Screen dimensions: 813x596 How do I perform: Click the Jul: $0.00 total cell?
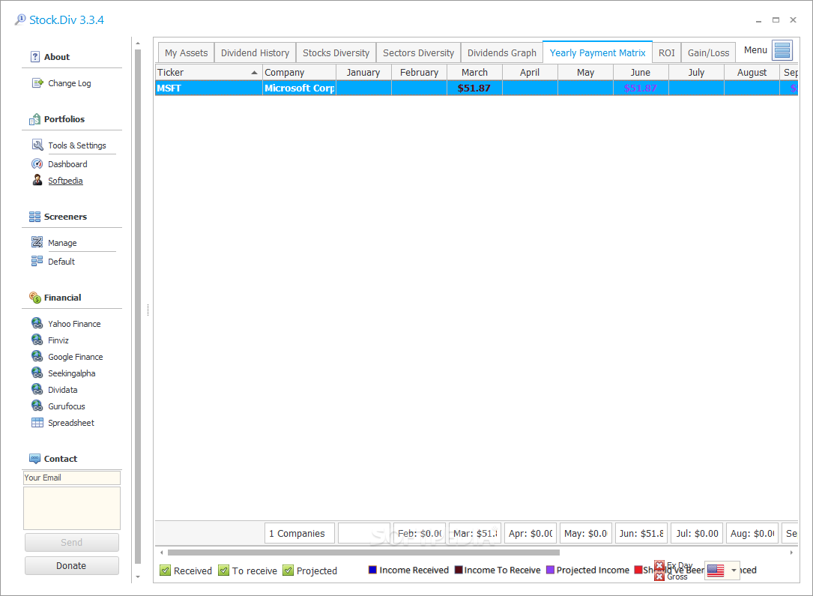697,533
